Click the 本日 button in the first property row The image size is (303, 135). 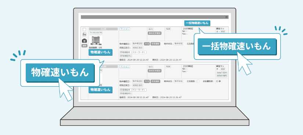(147, 44)
